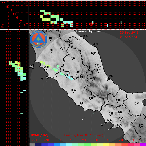Click the 'Powered by Himet' text
Screen dimensions: 146x146
(89, 31)
